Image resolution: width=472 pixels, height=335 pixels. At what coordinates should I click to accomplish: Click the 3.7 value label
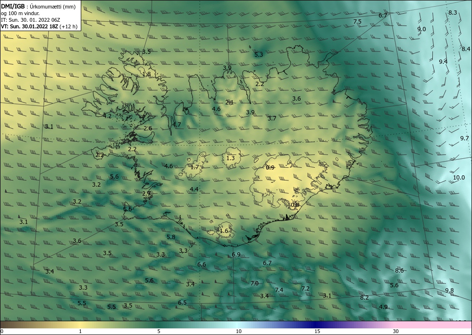point(272,119)
